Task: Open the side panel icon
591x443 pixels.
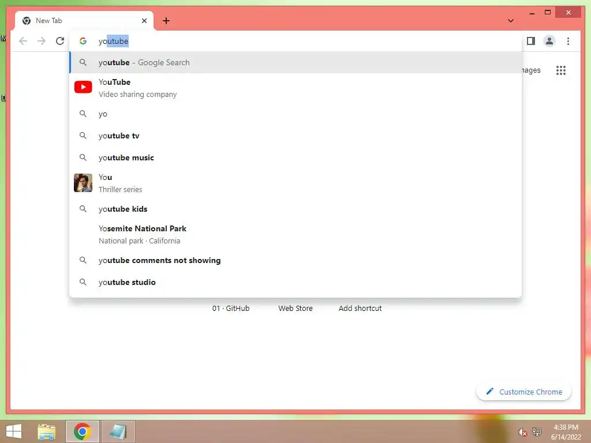Action: coord(531,41)
